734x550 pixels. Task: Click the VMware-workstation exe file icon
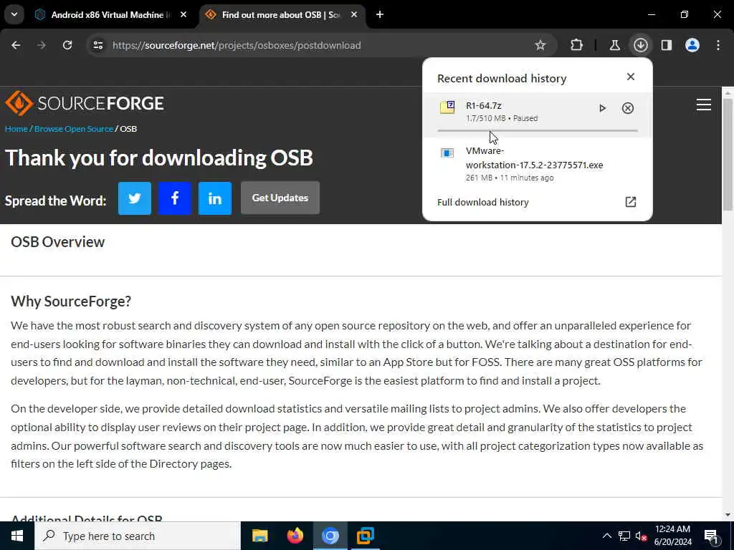pyautogui.click(x=447, y=153)
